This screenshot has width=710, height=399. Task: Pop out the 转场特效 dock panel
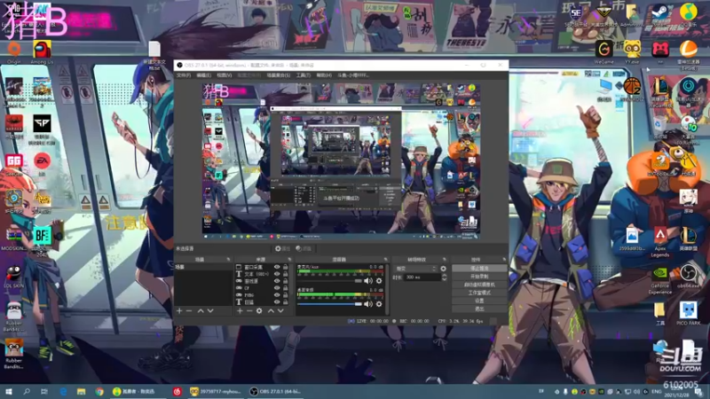click(x=445, y=259)
